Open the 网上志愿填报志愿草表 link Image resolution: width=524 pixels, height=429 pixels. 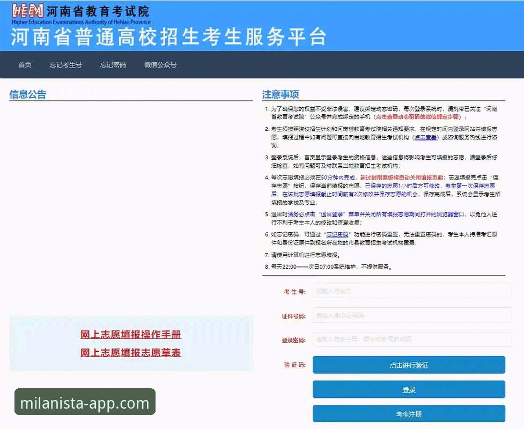(131, 352)
